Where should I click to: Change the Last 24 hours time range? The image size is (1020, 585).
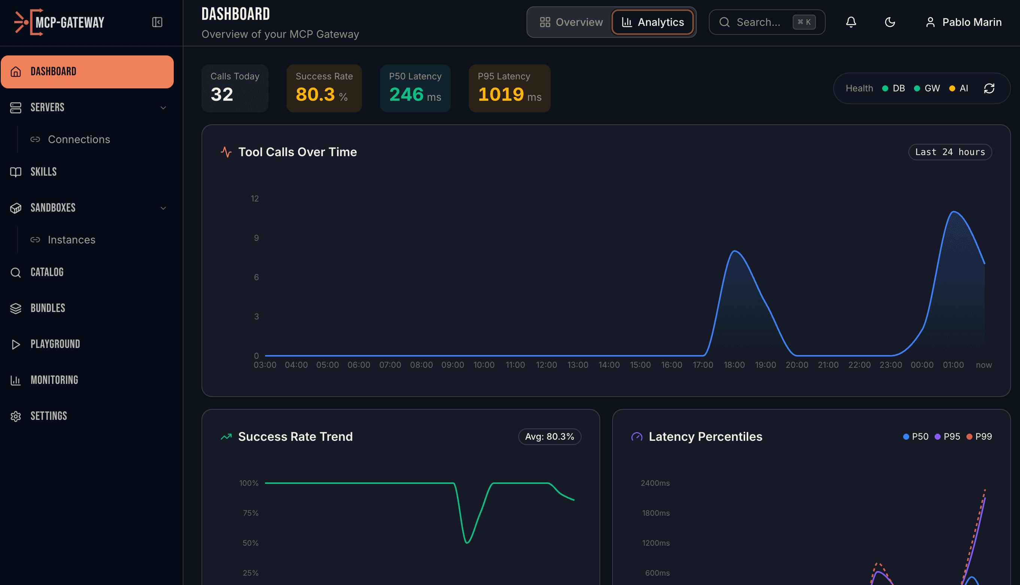tap(950, 152)
